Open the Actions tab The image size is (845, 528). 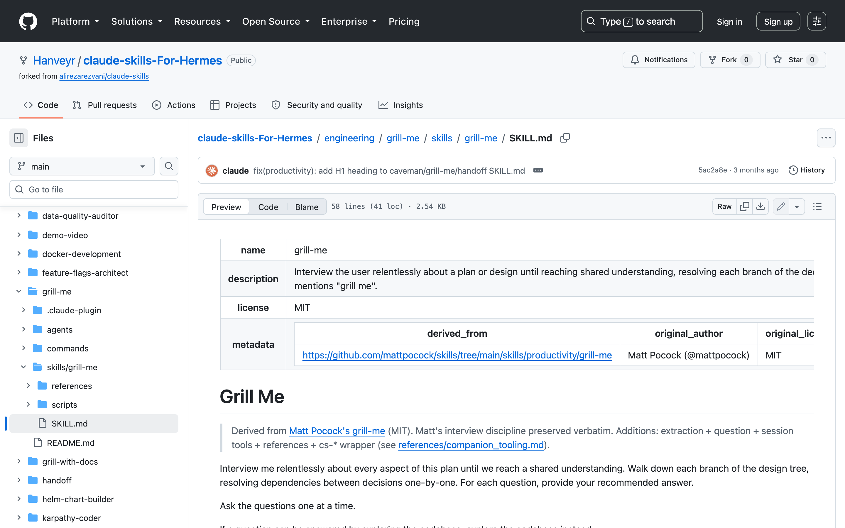click(173, 105)
